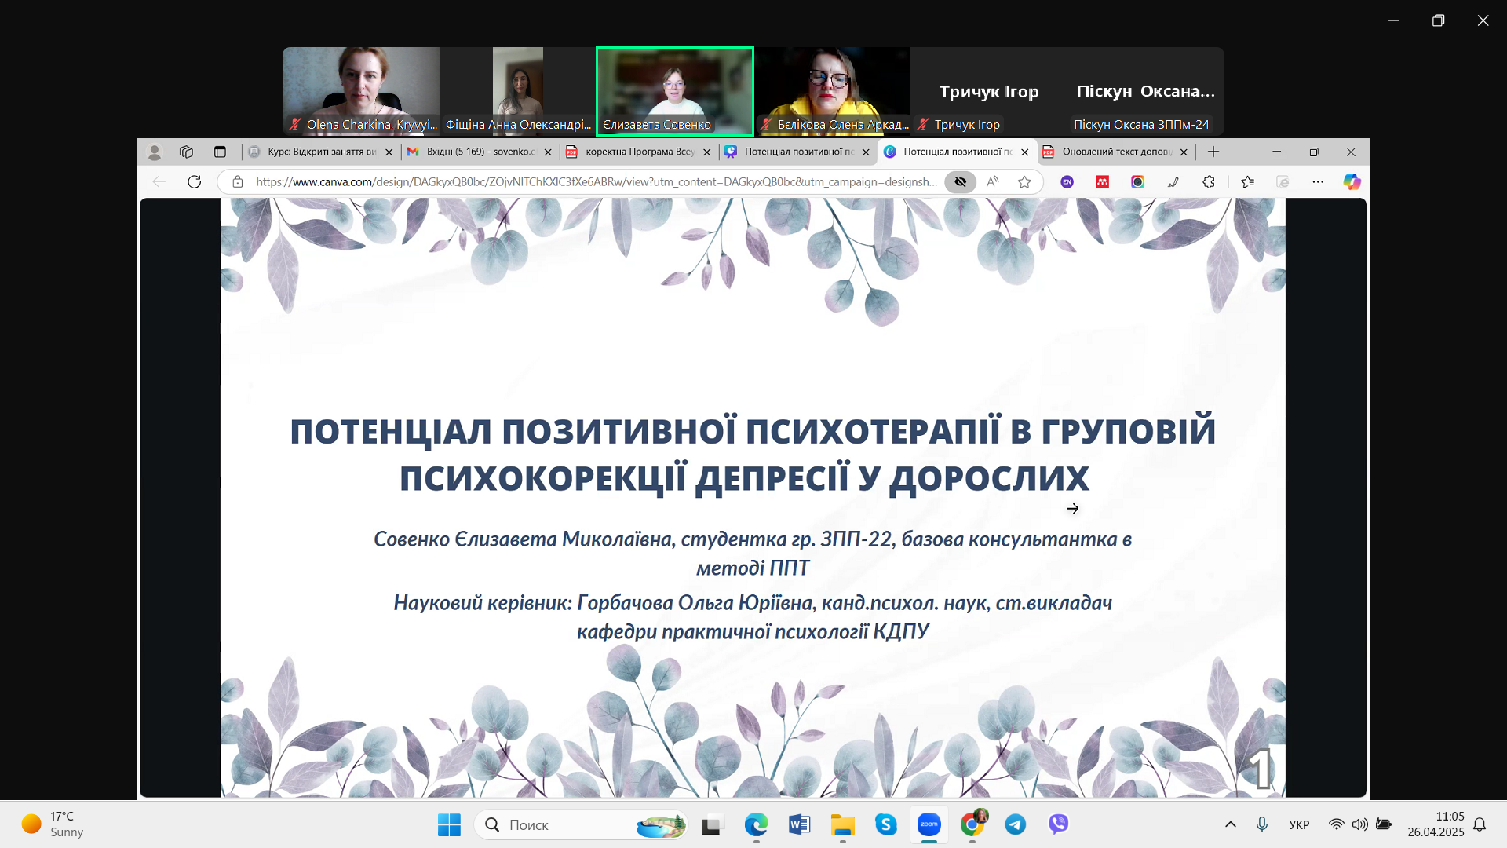Toggle microphone icon in system tray
The height and width of the screenshot is (848, 1507).
(x=1261, y=824)
